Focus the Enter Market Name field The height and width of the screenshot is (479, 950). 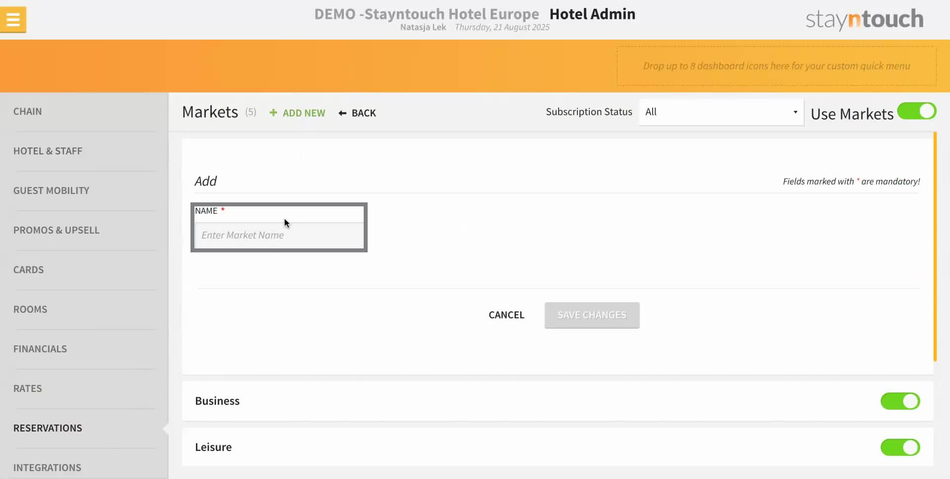coord(279,235)
